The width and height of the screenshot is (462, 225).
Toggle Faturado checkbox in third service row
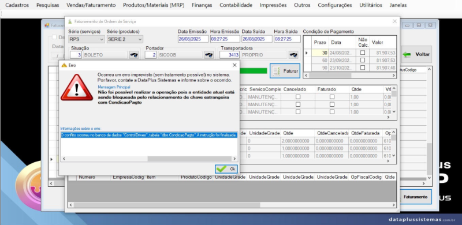(332, 111)
